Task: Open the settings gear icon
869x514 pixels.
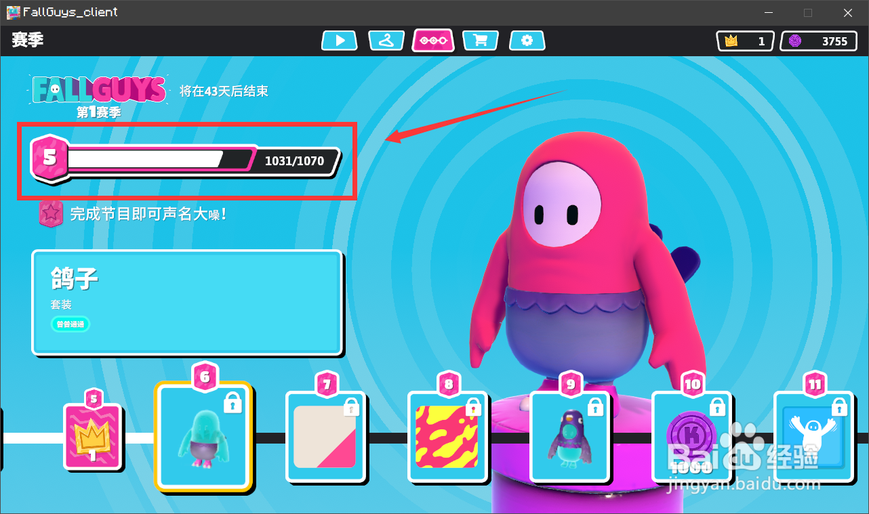Action: coord(527,41)
